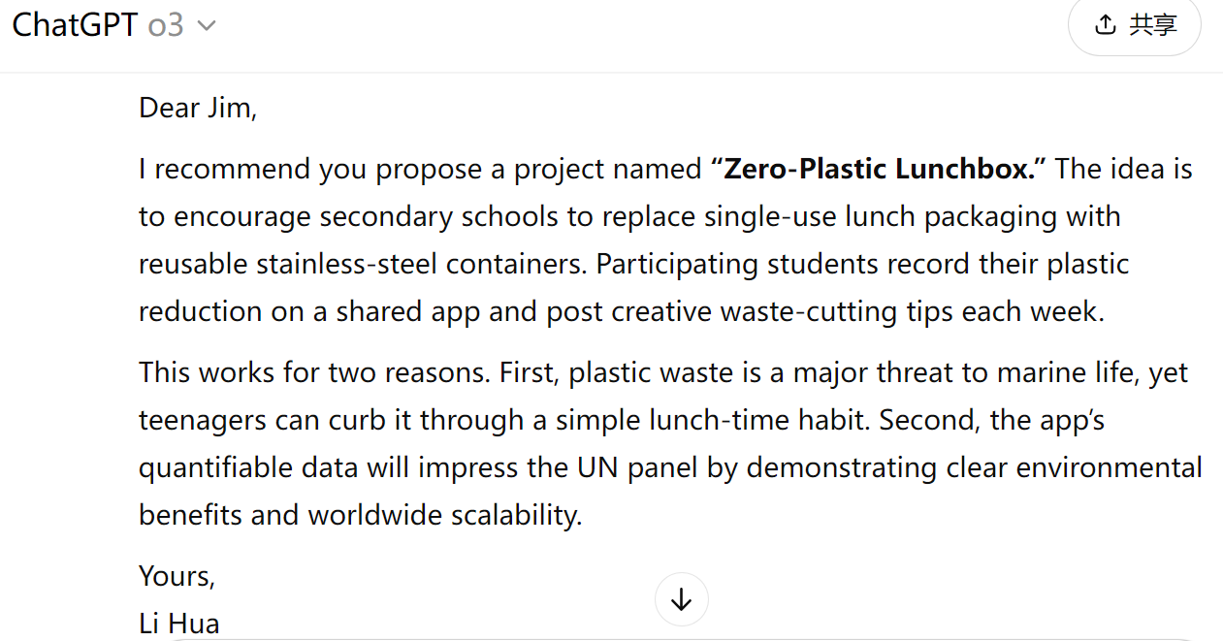Viewport: 1223px width, 641px height.
Task: Open the ChatGPT o3 model selector
Action: [113, 24]
